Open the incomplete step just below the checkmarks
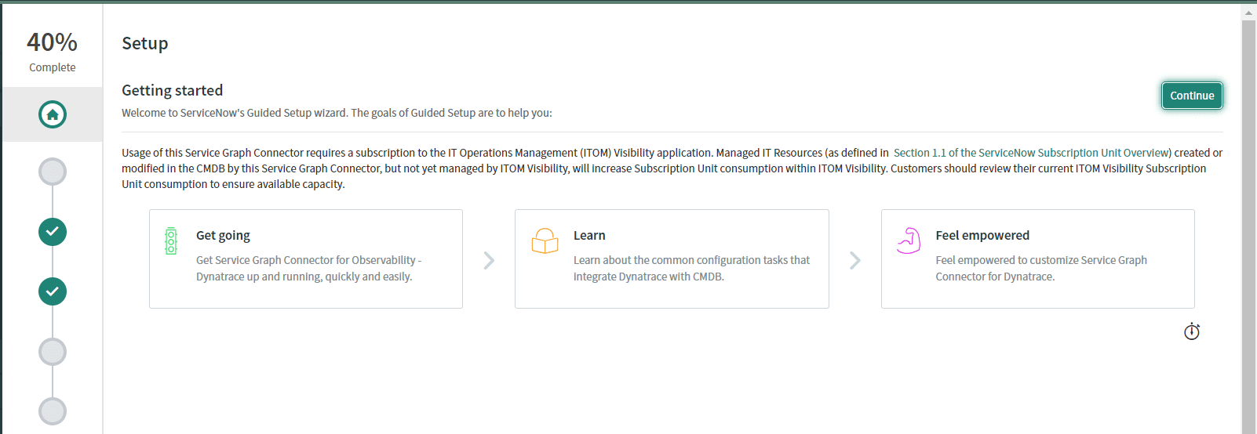The image size is (1257, 434). [53, 352]
